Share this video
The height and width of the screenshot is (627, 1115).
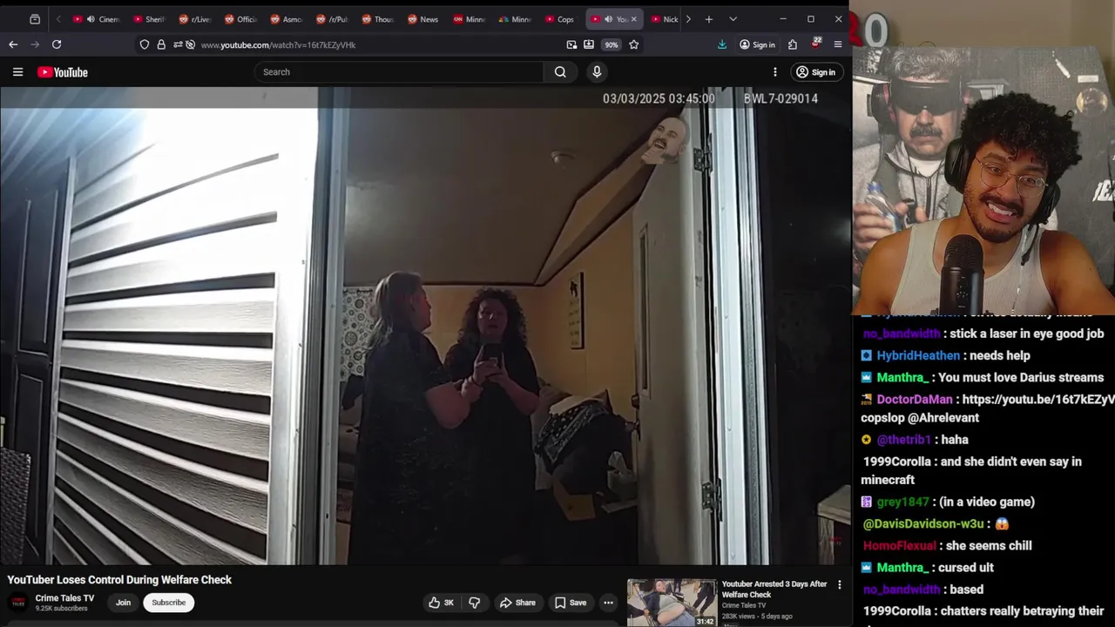(517, 603)
